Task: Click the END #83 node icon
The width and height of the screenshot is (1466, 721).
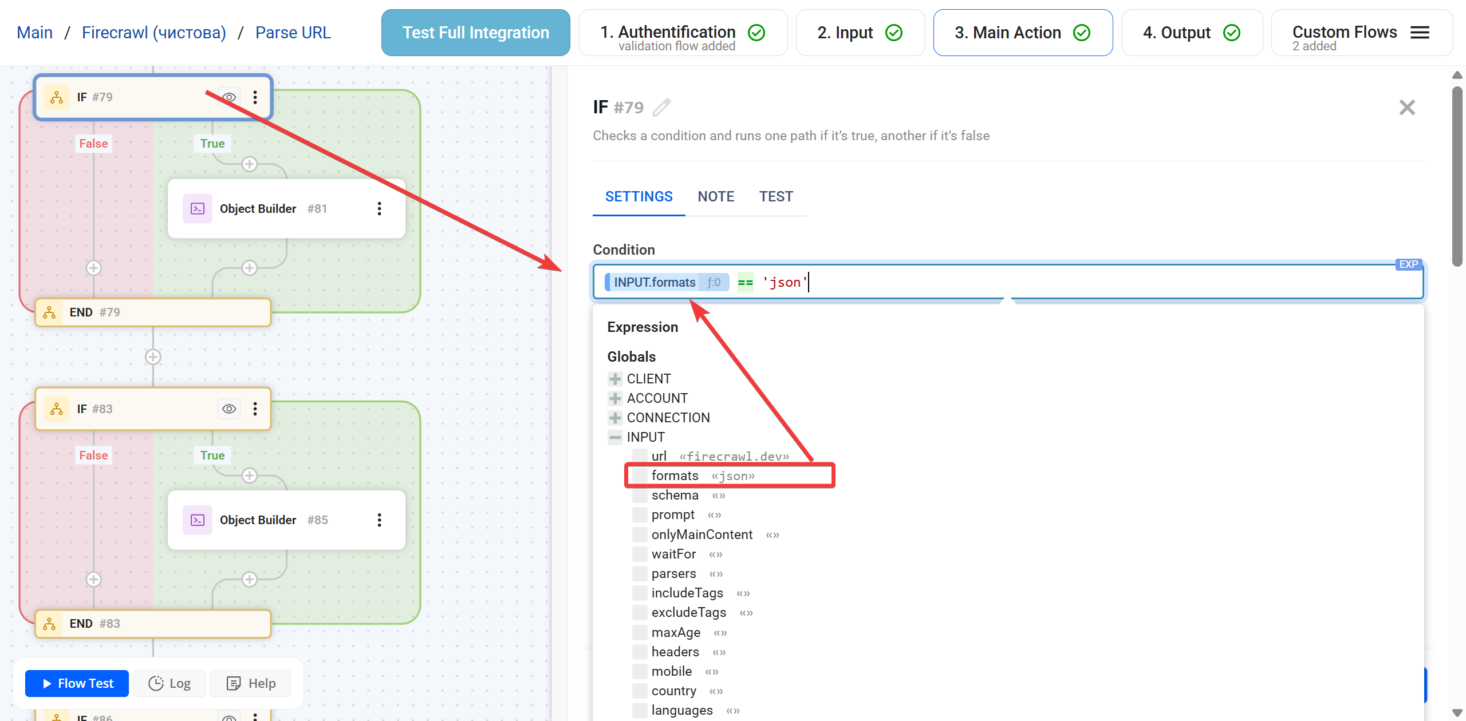Action: pos(49,624)
